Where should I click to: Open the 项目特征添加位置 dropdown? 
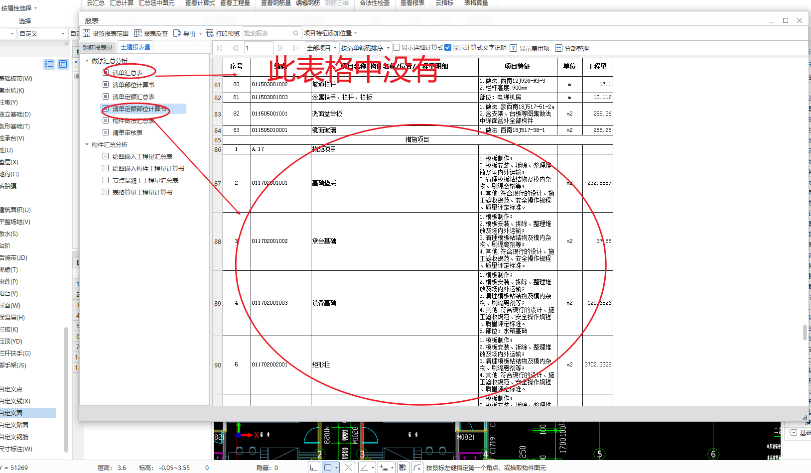click(x=330, y=33)
